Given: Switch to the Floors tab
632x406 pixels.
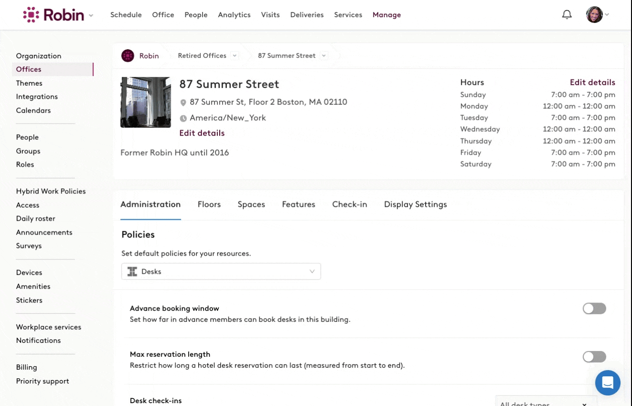Looking at the screenshot, I should pos(209,204).
